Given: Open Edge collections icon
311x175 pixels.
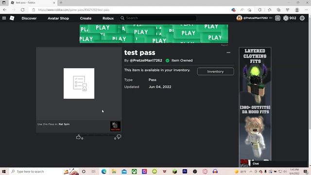Looking at the screenshot, I should (x=278, y=10).
